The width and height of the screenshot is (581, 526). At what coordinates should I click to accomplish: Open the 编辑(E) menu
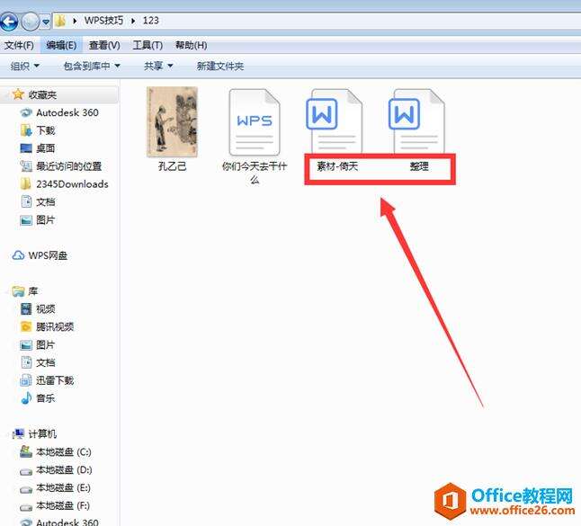(61, 45)
